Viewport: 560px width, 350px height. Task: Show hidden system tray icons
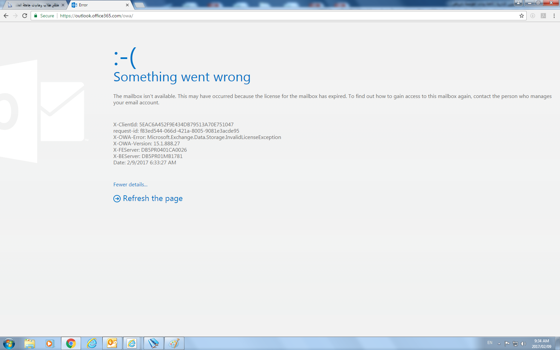499,344
